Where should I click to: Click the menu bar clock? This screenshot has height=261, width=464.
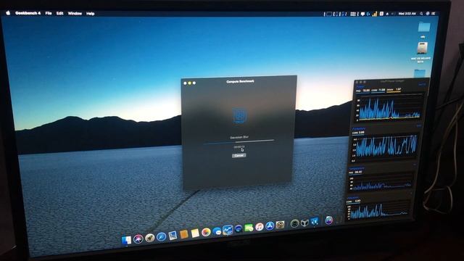[x=407, y=14]
